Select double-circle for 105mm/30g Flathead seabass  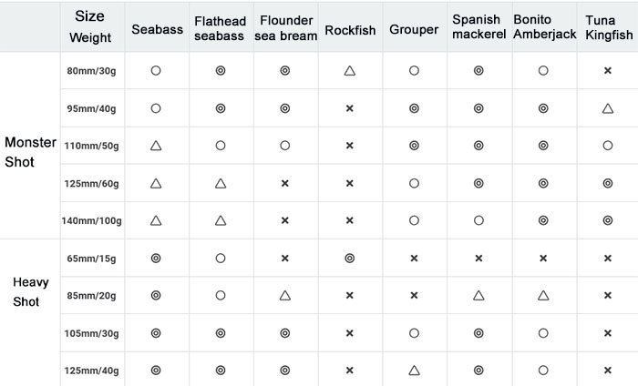221,333
